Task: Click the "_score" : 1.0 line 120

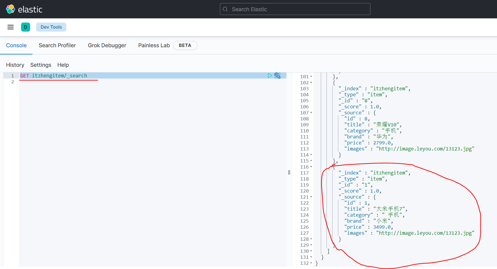Action: pyautogui.click(x=360, y=191)
